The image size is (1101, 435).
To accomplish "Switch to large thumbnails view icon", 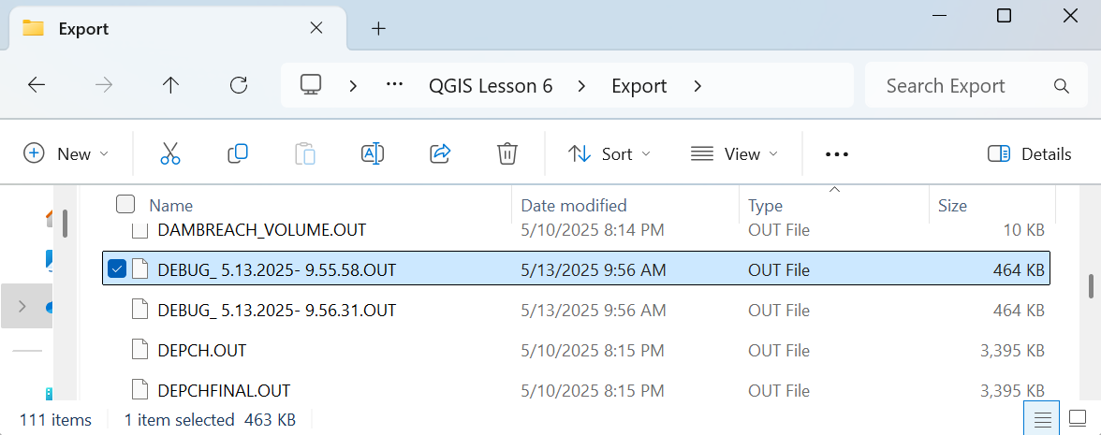I will point(1079,418).
